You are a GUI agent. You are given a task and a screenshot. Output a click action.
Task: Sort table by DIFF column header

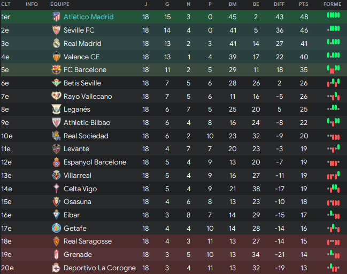click(279, 4)
